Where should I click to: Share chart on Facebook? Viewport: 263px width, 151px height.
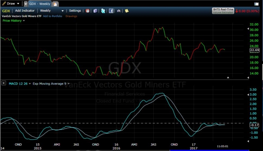(x=111, y=11)
